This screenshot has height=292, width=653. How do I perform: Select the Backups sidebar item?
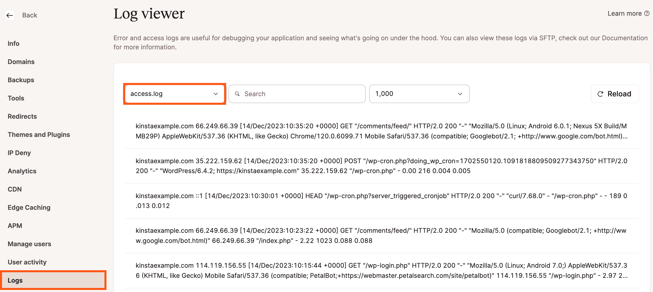(21, 79)
